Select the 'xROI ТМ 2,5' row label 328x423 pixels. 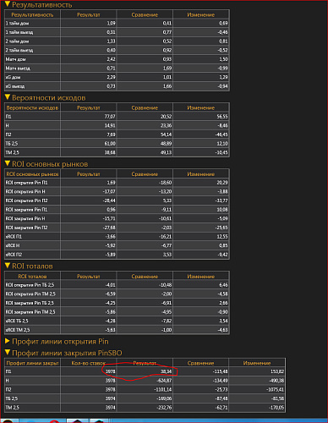pos(18,330)
